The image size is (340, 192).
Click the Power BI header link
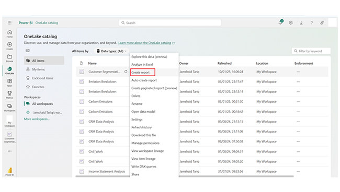tap(26, 23)
